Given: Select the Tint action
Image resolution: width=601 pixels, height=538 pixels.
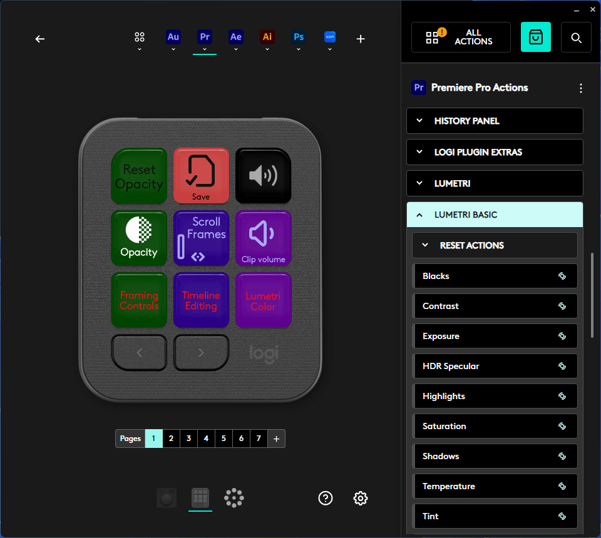Looking at the screenshot, I should tap(495, 516).
